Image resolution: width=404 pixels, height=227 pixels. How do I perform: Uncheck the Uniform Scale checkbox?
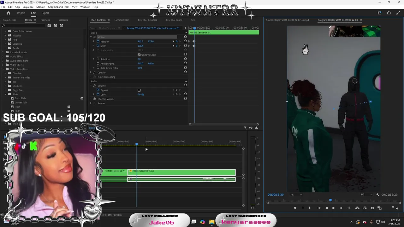coord(139,55)
